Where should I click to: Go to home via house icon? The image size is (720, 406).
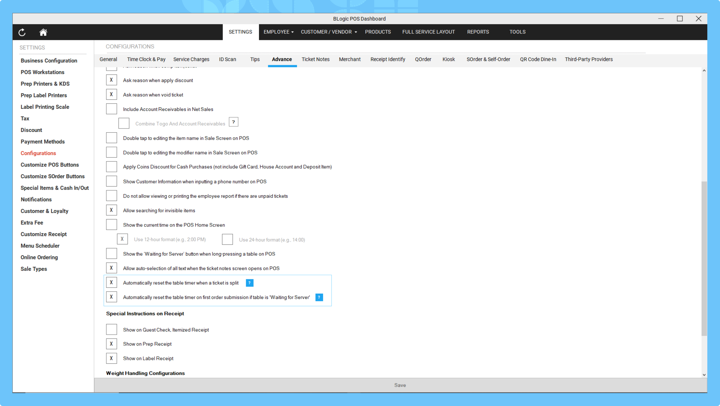coord(43,32)
